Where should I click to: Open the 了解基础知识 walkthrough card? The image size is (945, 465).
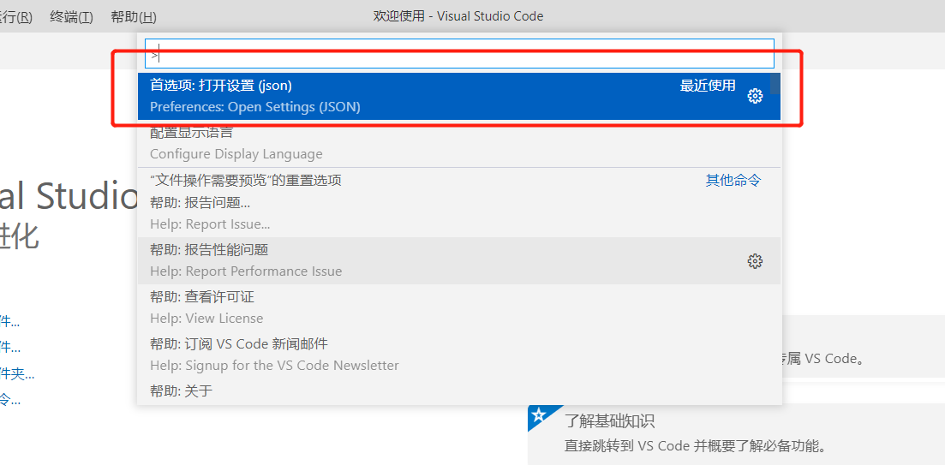coord(737,433)
